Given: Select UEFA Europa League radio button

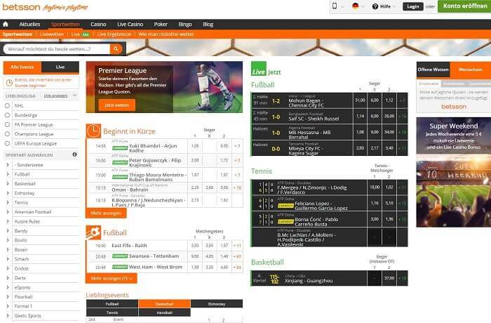Looking at the screenshot, I should [7, 144].
